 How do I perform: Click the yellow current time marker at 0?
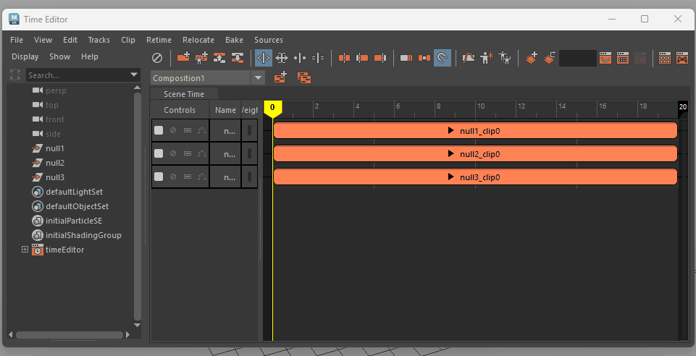click(272, 109)
